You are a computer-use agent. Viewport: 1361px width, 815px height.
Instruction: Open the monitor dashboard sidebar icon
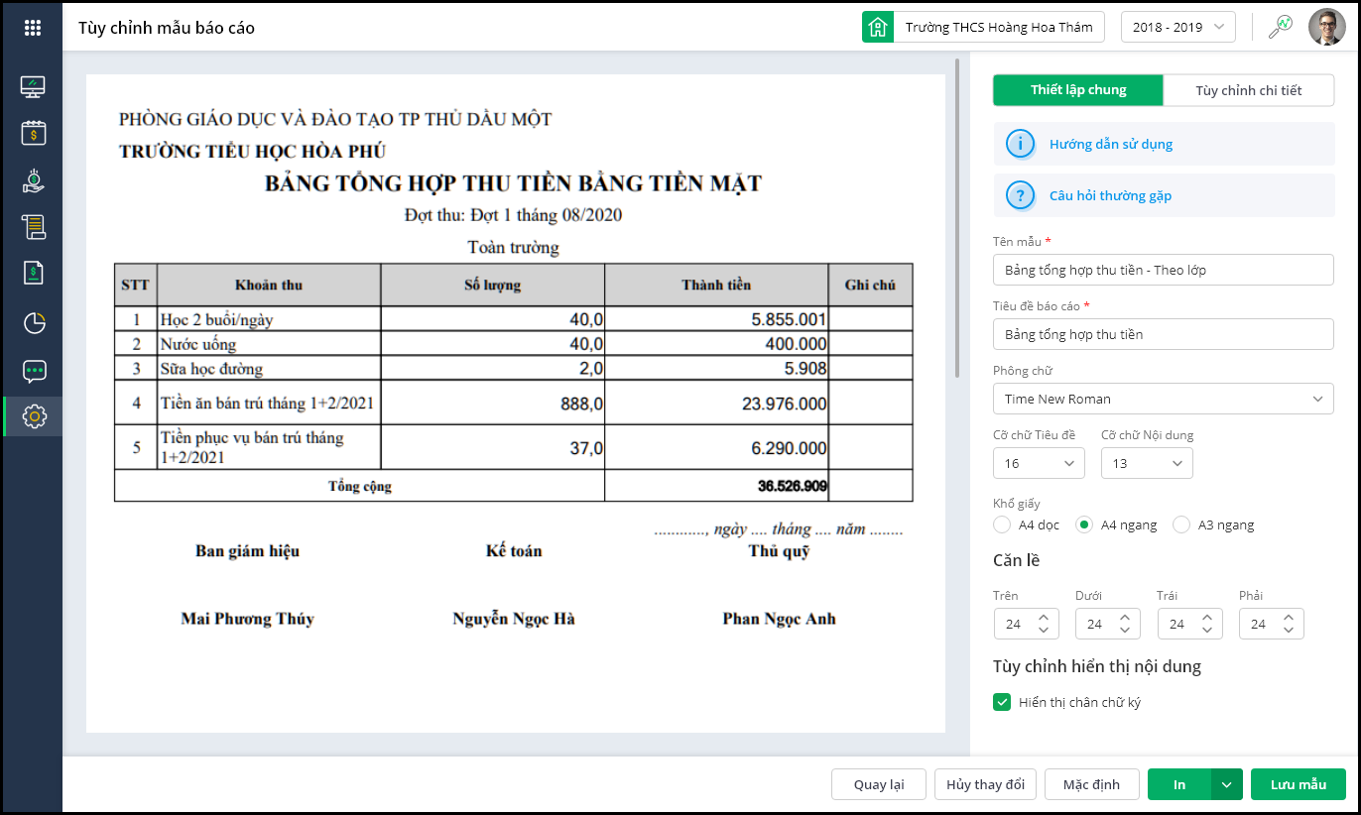[34, 87]
